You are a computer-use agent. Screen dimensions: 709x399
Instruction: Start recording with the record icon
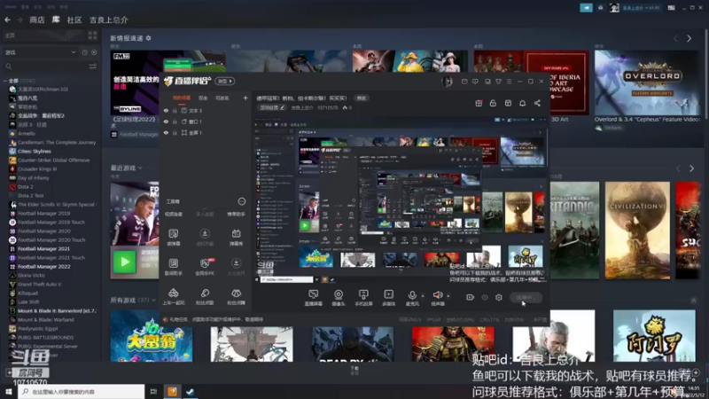tap(470, 297)
